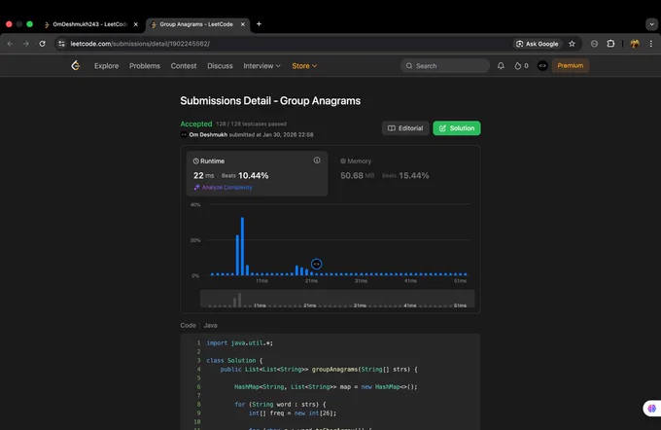661x430 pixels.
Task: Open the Discuss menu item
Action: point(220,66)
